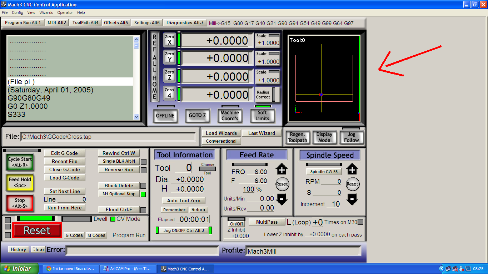This screenshot has width=488, height=274.
Task: Decrease feed rate with minus arrow
Action: (282, 199)
